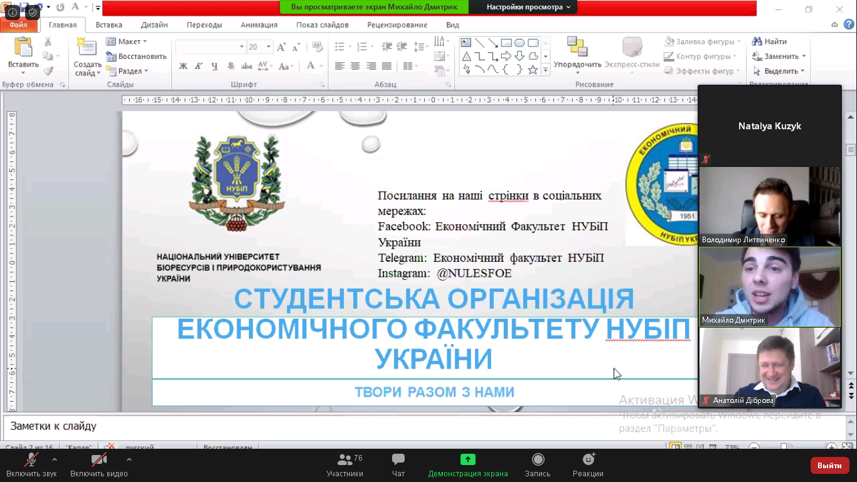Expand audio options arrow near Включить звук

(x=55, y=459)
